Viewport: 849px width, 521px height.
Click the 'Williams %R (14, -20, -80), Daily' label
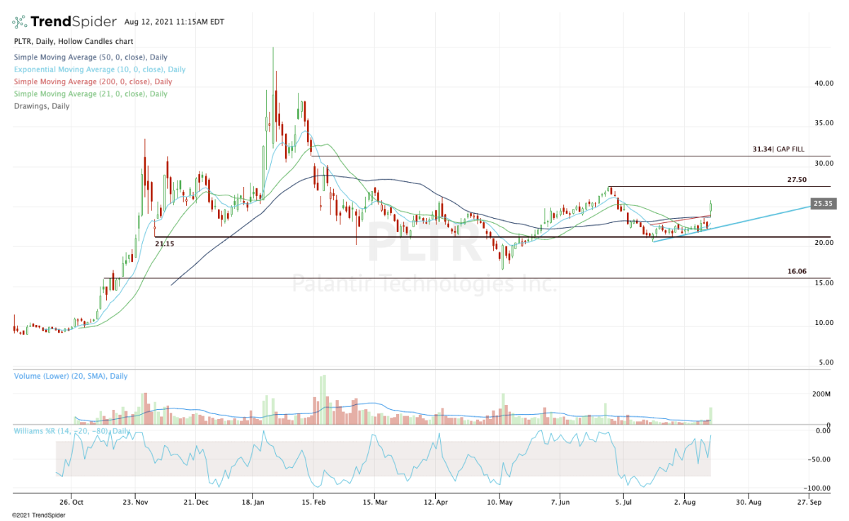tap(72, 430)
